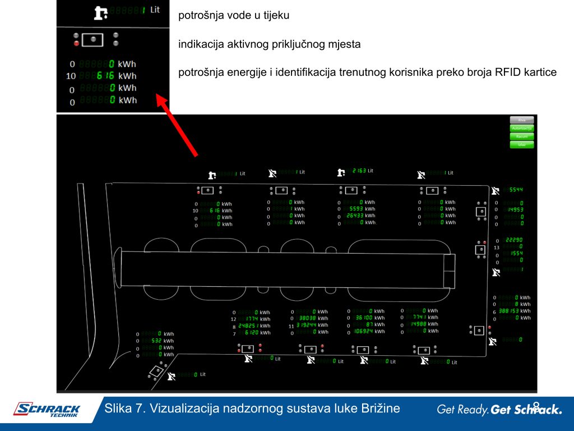Click the 'Get Ready. Get Schrack.' slogan
The height and width of the screenshot is (431, 574).
coord(499,409)
